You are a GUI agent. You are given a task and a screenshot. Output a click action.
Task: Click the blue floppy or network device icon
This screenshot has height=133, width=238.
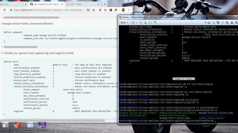point(218,23)
